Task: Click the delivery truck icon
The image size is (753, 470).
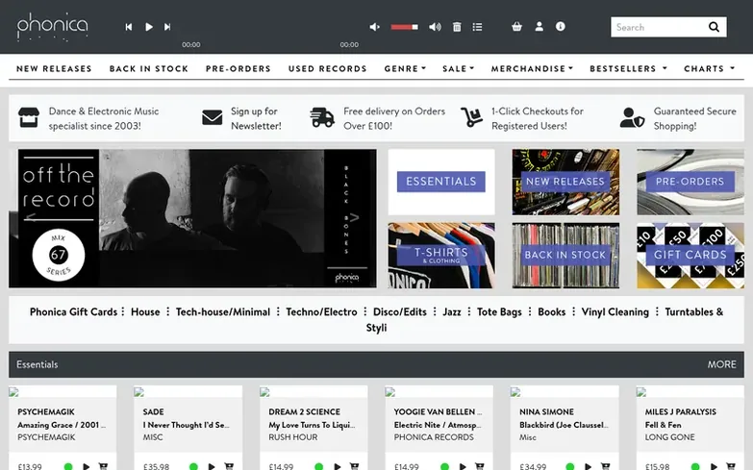Action: click(x=322, y=117)
